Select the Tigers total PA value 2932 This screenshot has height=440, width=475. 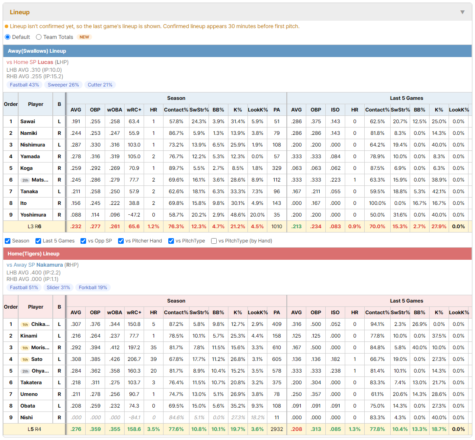pyautogui.click(x=276, y=429)
